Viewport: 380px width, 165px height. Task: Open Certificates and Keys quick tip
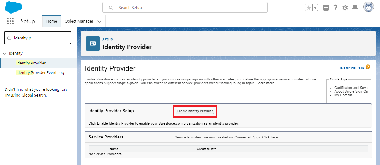click(x=351, y=88)
